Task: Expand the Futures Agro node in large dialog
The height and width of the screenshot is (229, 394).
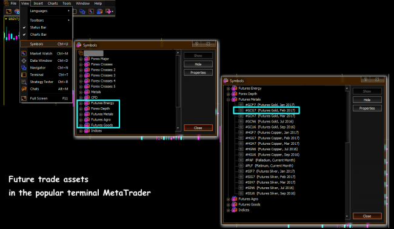Action: [228, 199]
